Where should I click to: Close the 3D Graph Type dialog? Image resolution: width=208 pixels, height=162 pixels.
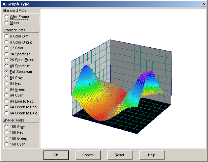pos(204,4)
